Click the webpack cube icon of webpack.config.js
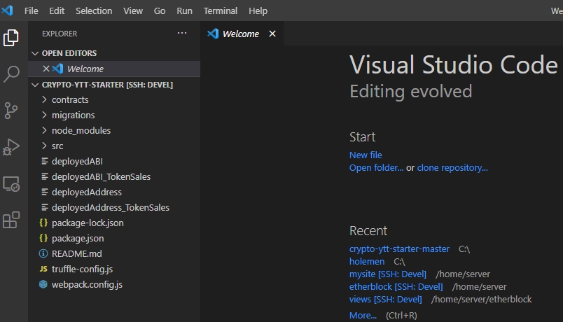Viewport: 563px width, 322px height. click(43, 284)
